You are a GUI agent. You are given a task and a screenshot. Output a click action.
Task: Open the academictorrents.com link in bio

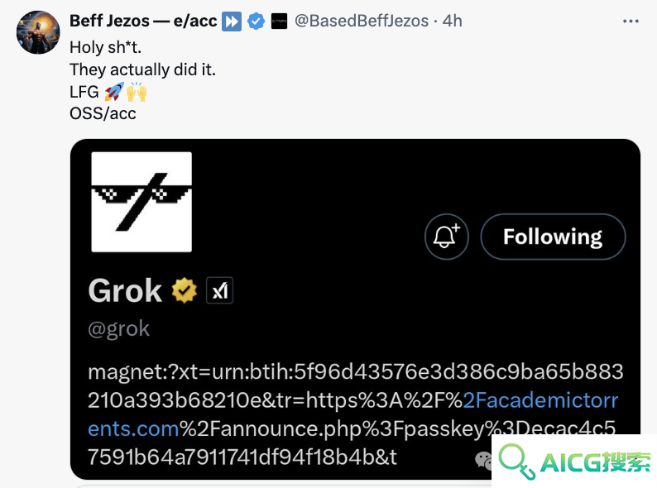pyautogui.click(x=352, y=414)
